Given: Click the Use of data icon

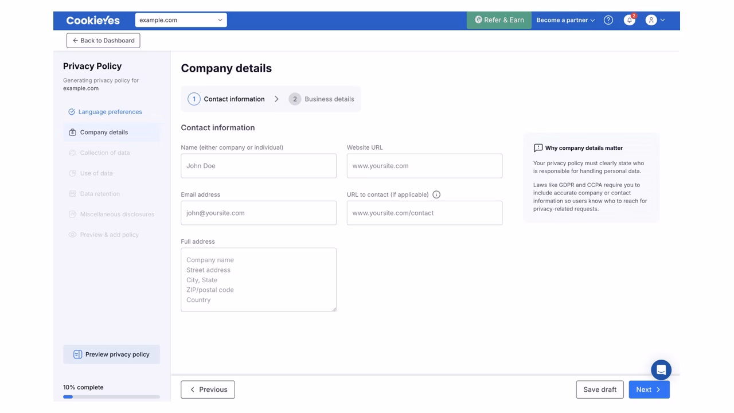Looking at the screenshot, I should pyautogui.click(x=72, y=173).
